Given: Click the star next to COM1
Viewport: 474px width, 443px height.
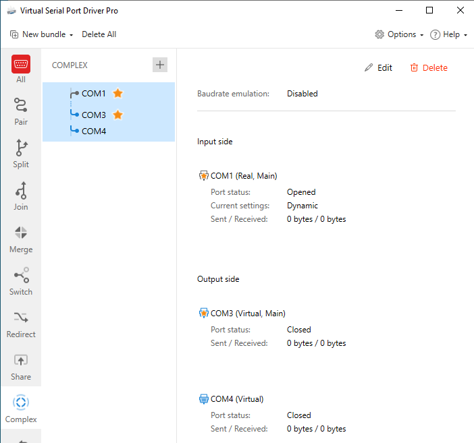Looking at the screenshot, I should [x=118, y=93].
